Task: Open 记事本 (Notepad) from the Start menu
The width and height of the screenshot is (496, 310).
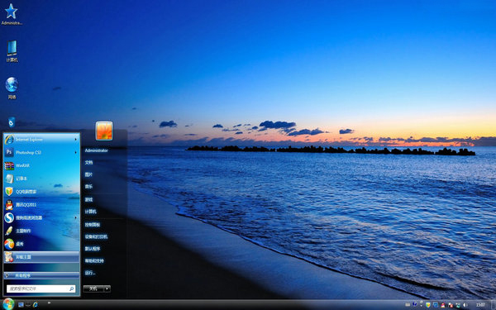Action: [41, 179]
